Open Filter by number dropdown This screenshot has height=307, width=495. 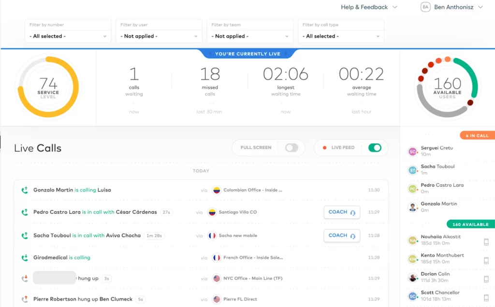(68, 36)
